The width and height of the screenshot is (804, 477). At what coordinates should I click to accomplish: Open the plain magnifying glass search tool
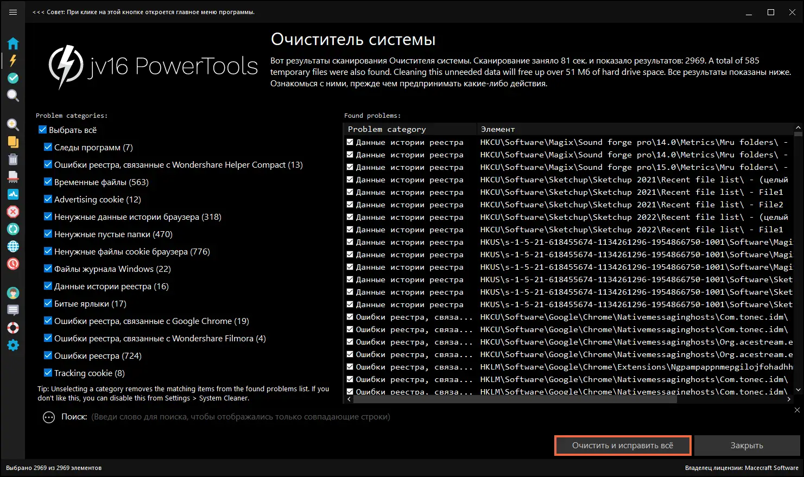pos(13,96)
